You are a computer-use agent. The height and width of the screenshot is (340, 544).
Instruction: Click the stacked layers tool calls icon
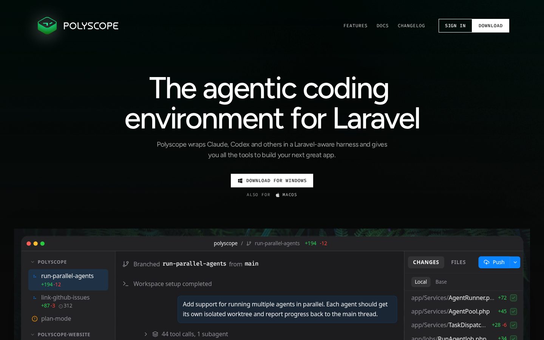155,334
